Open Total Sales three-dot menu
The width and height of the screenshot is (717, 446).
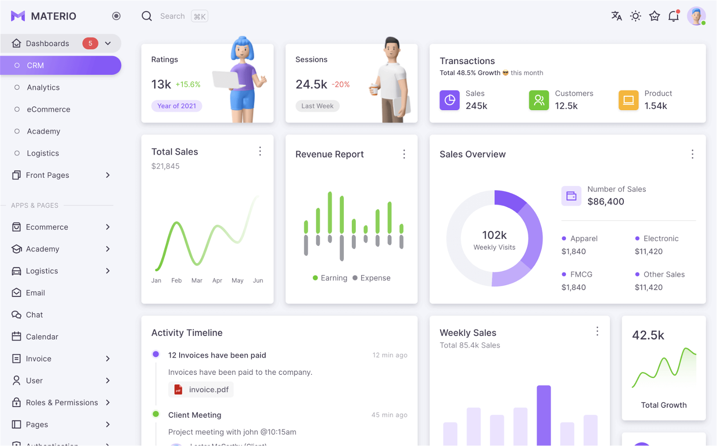pyautogui.click(x=260, y=151)
